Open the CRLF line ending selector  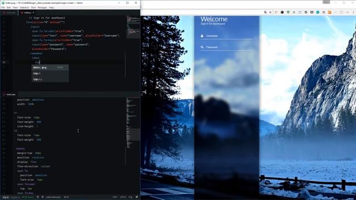(x=115, y=197)
